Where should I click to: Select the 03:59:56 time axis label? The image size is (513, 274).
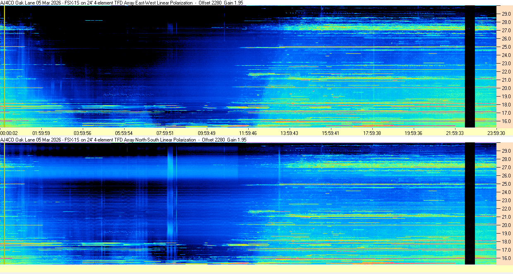(x=83, y=133)
